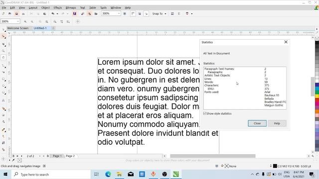The image size is (319, 179).
Task: Click the Zoom In magnifier icon
Action: pyautogui.click(x=25, y=21)
